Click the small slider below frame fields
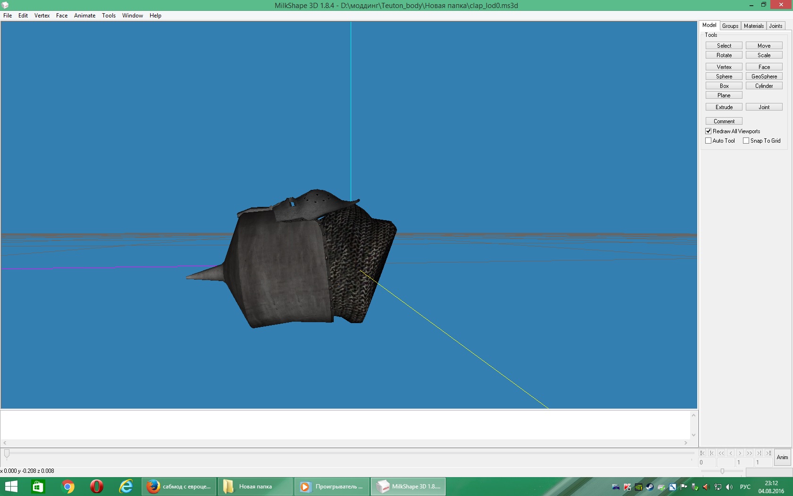This screenshot has width=793, height=496. tap(722, 471)
